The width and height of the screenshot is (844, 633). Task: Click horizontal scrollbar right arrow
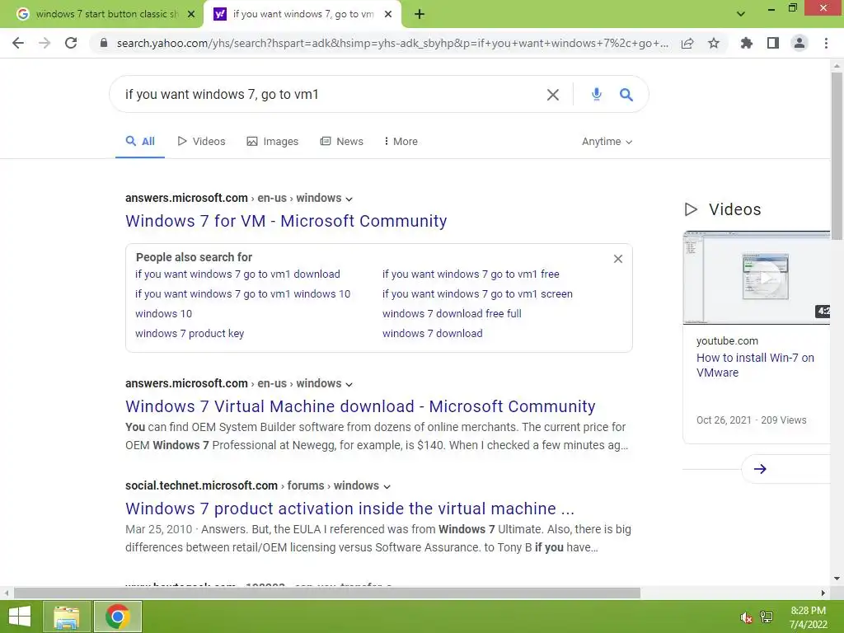pyautogui.click(x=823, y=593)
